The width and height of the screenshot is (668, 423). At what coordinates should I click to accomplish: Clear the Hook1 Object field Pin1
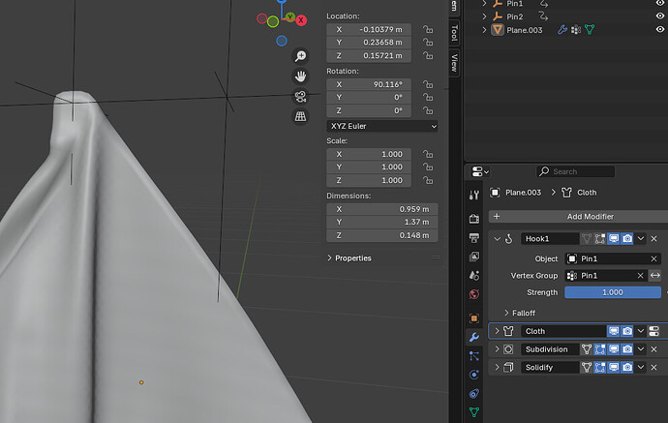(x=653, y=258)
